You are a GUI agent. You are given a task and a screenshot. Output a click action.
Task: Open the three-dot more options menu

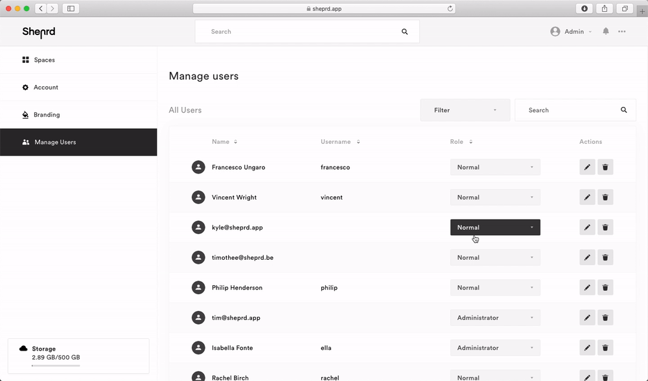[x=622, y=31]
